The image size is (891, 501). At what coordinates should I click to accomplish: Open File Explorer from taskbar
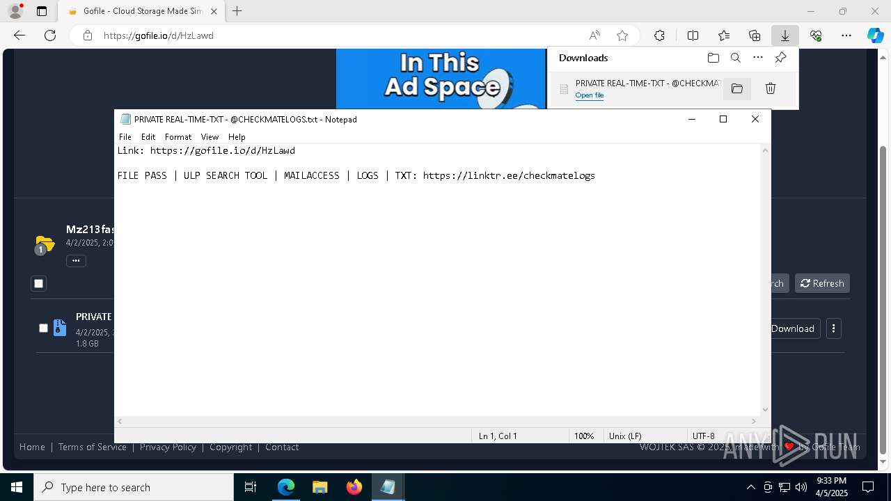(320, 487)
